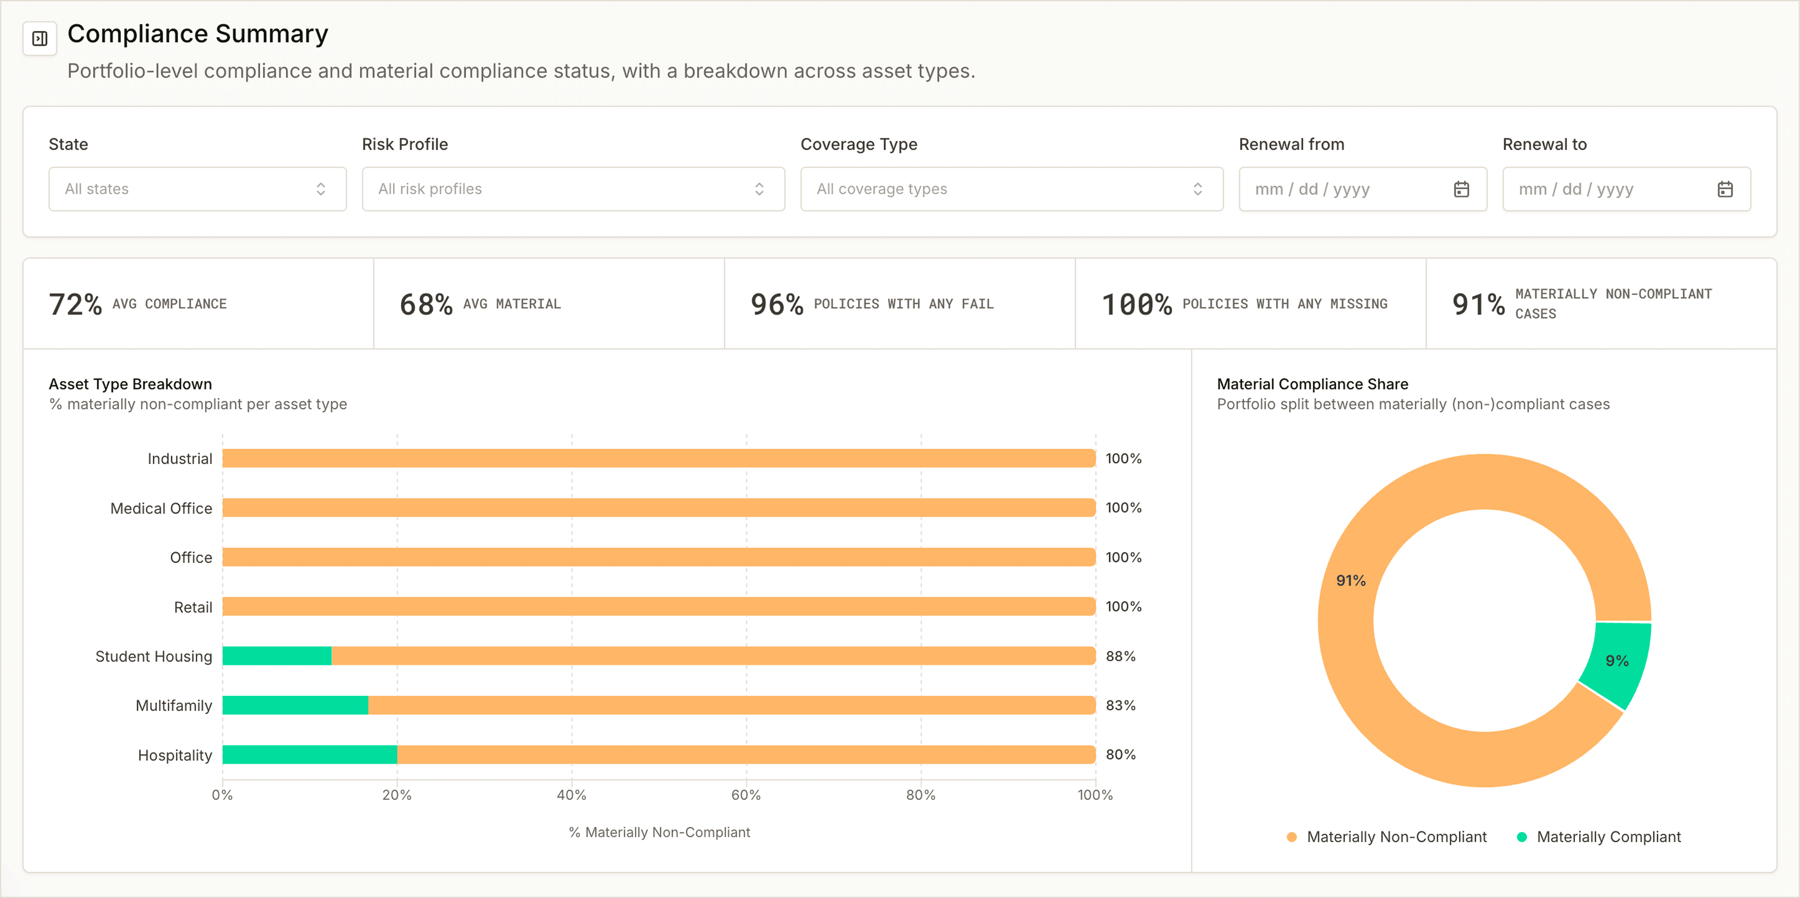
Task: Click the Office bar in chart
Action: coord(659,557)
